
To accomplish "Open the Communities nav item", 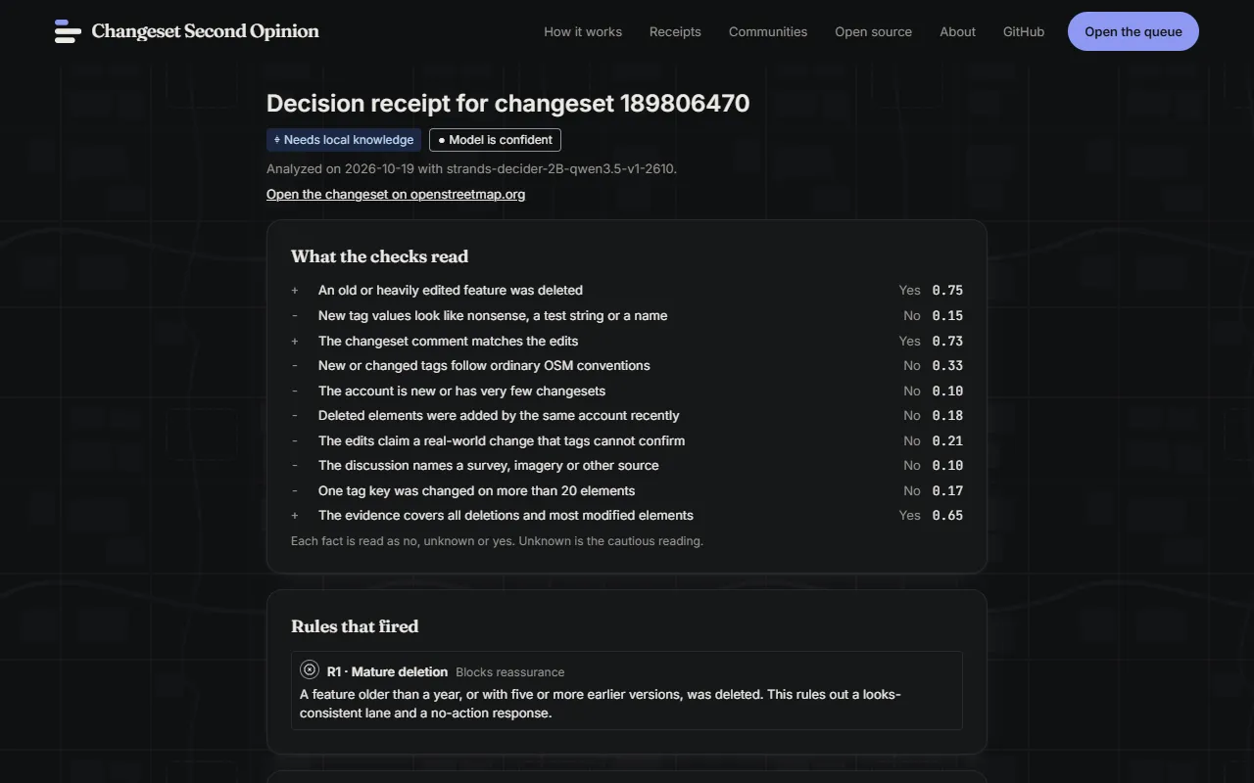I will (x=768, y=31).
